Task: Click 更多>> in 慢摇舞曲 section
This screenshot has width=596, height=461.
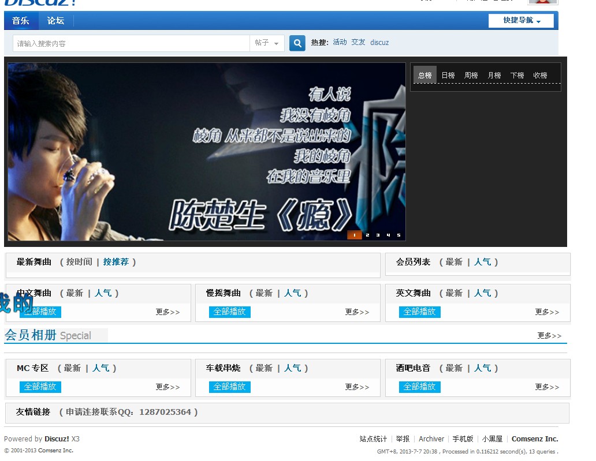Action: click(357, 312)
